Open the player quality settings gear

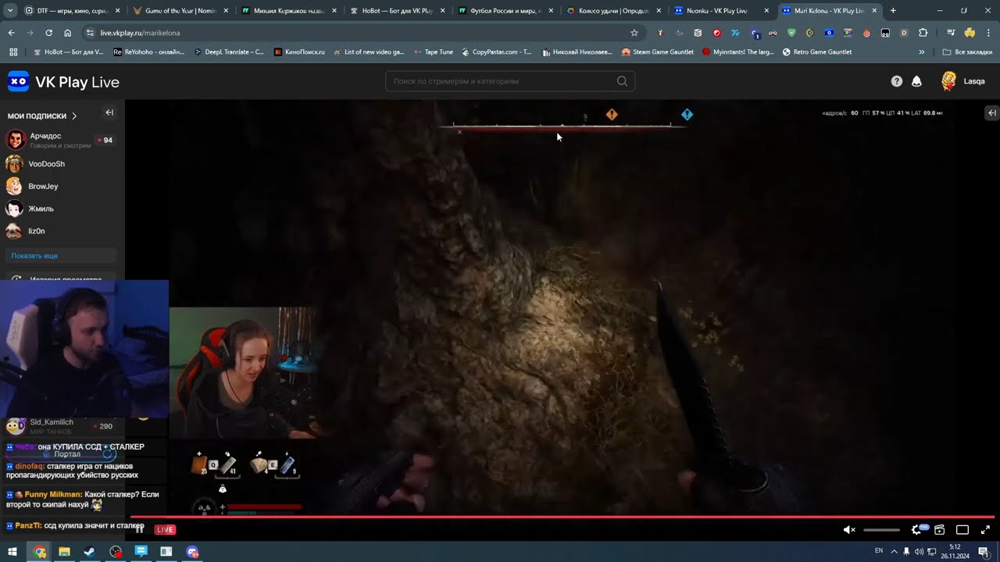coord(917,530)
